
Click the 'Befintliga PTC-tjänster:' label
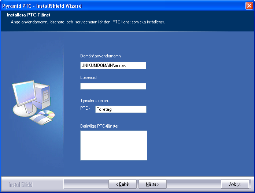[x=100, y=126]
